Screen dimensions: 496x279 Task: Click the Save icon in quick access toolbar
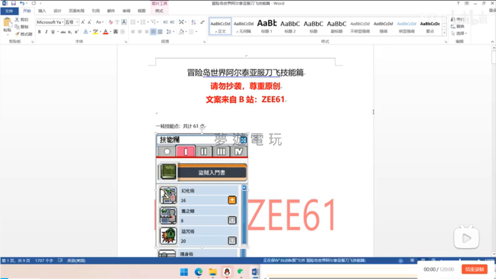13,3
